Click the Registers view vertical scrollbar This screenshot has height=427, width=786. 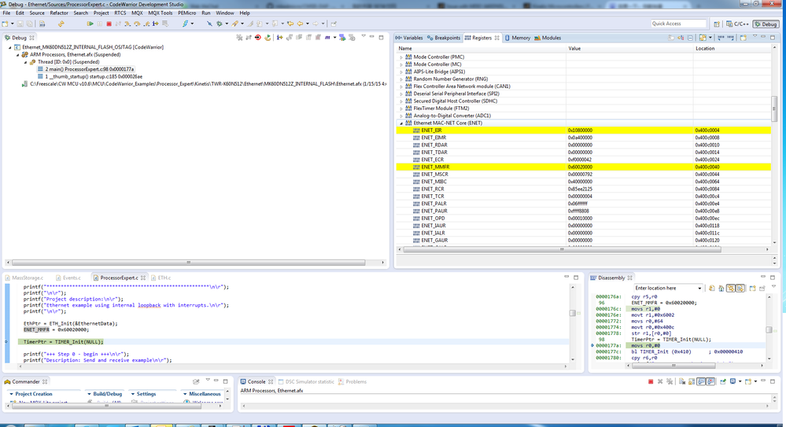(774, 108)
